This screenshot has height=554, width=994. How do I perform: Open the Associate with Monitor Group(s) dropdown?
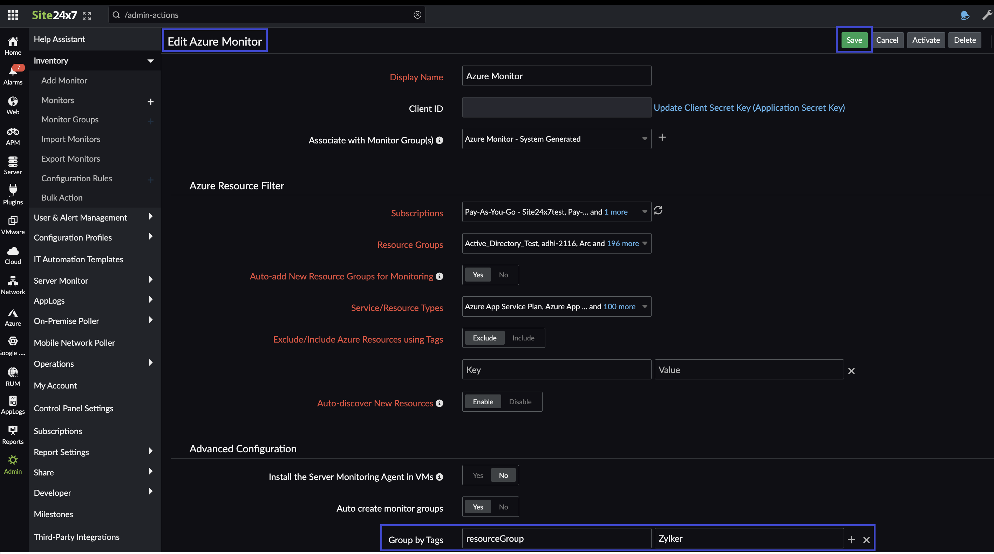557,139
